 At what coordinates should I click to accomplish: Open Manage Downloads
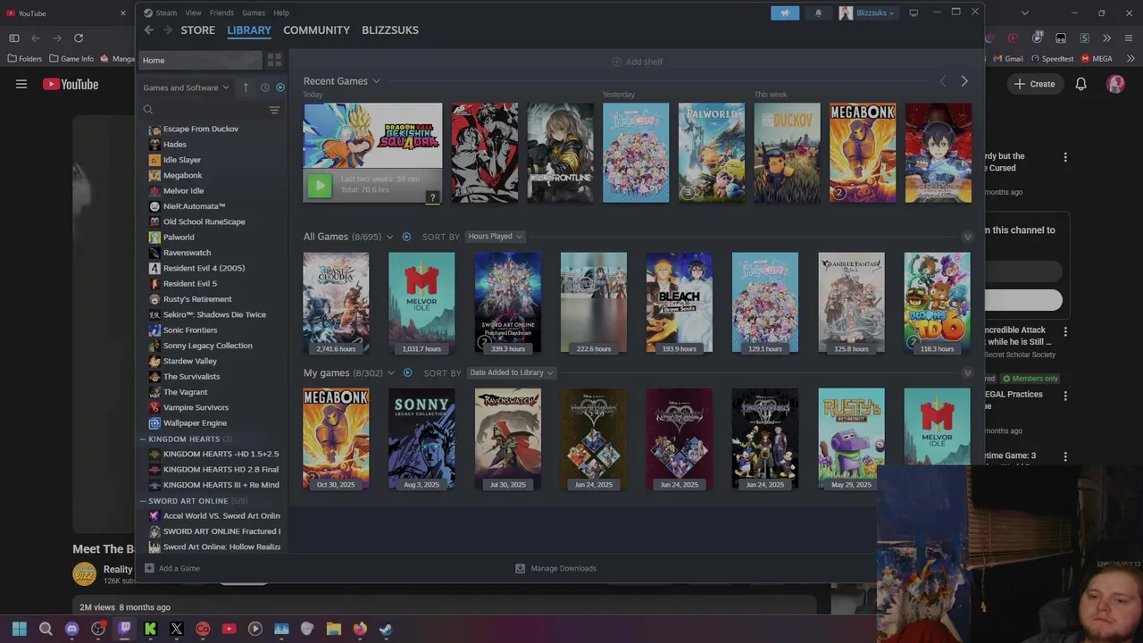pyautogui.click(x=555, y=568)
